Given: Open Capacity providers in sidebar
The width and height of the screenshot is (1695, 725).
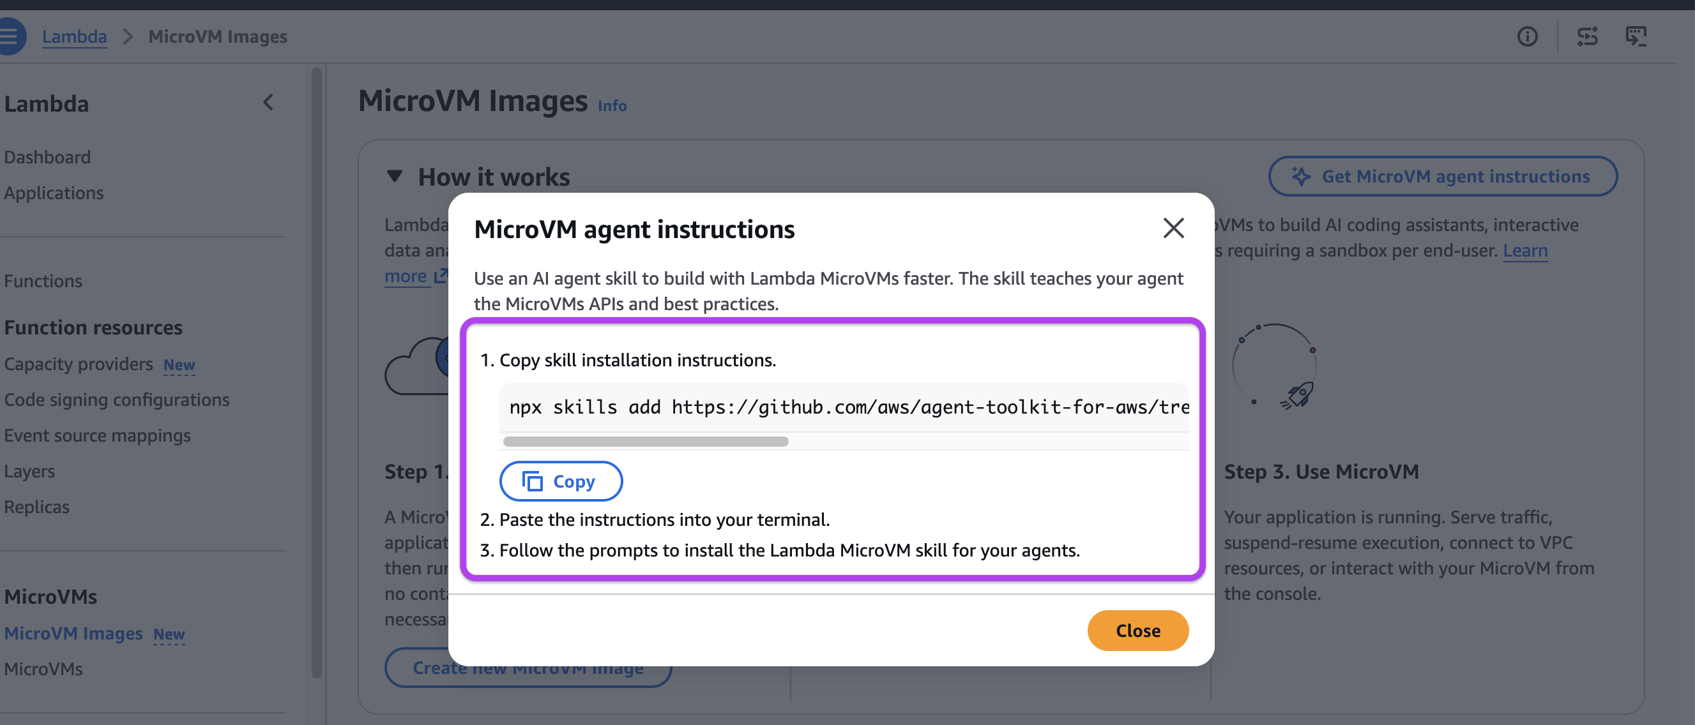Looking at the screenshot, I should pos(79,364).
